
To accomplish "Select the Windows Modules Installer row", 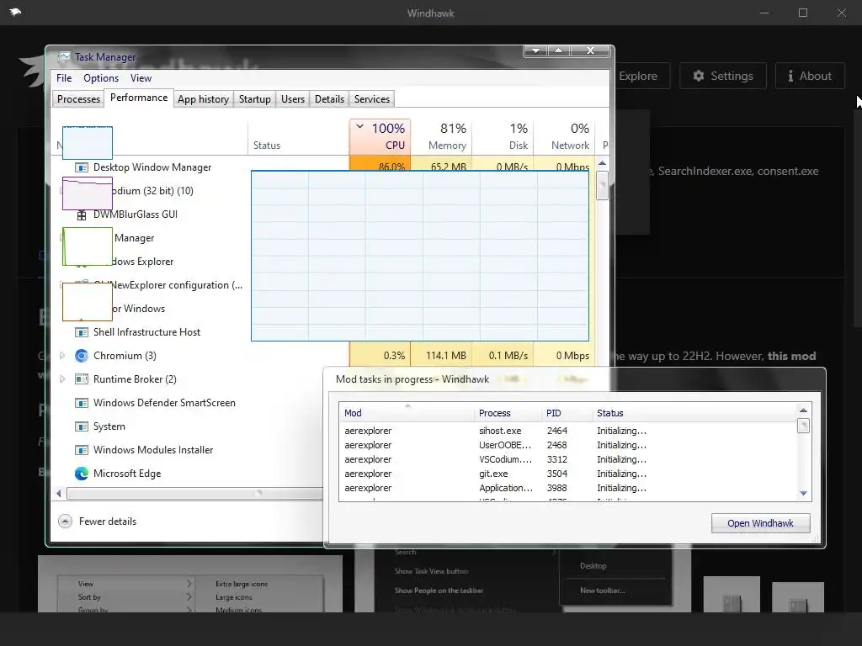I will click(153, 449).
